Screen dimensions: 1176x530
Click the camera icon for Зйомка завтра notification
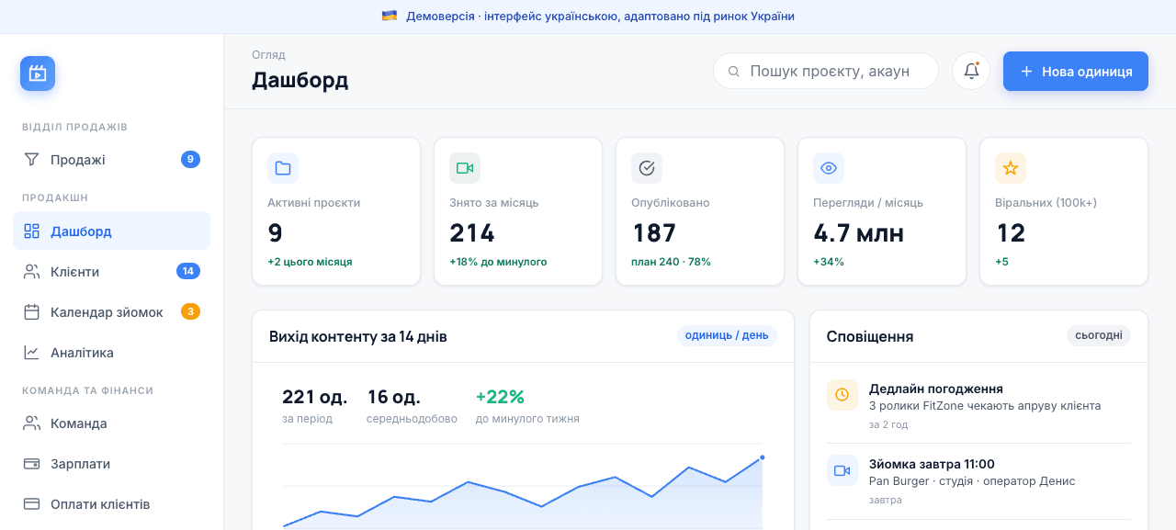[842, 470]
